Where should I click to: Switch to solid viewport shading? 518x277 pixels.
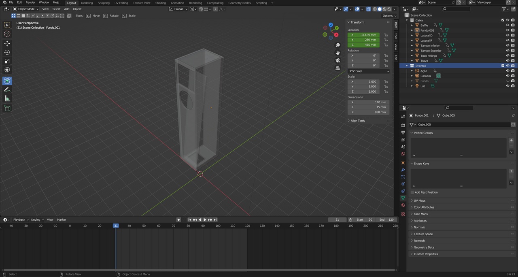[x=379, y=9]
